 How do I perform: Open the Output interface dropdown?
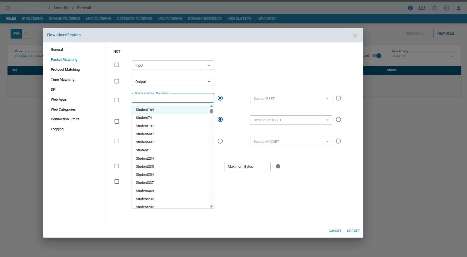pyautogui.click(x=173, y=82)
